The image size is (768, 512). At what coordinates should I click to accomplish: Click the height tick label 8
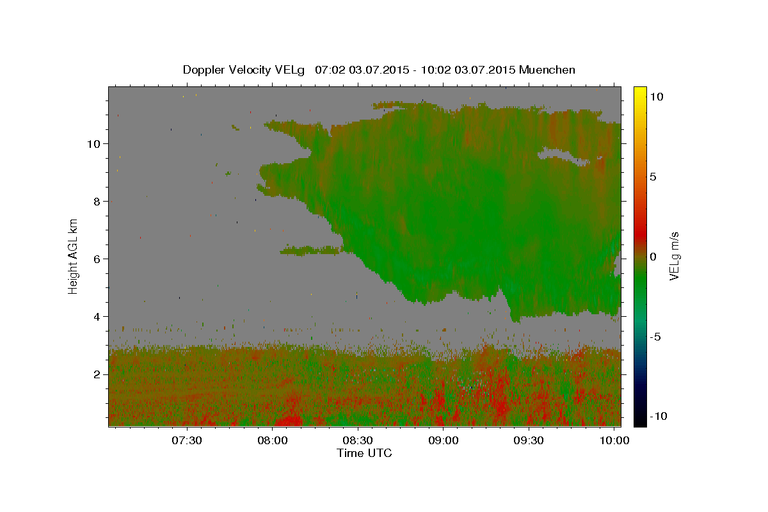pyautogui.click(x=97, y=201)
